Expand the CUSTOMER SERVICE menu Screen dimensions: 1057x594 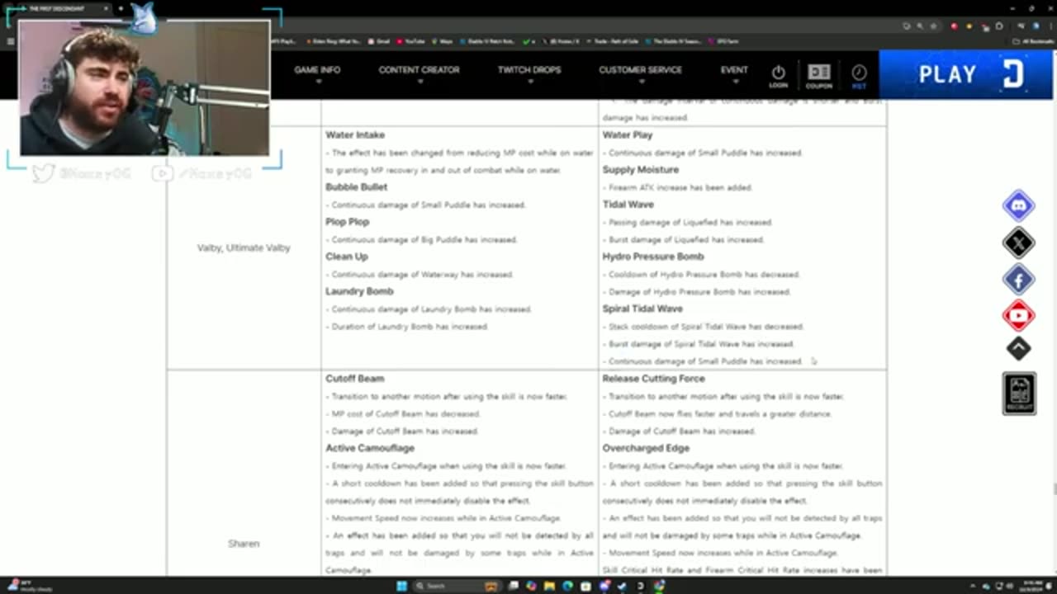pyautogui.click(x=640, y=70)
